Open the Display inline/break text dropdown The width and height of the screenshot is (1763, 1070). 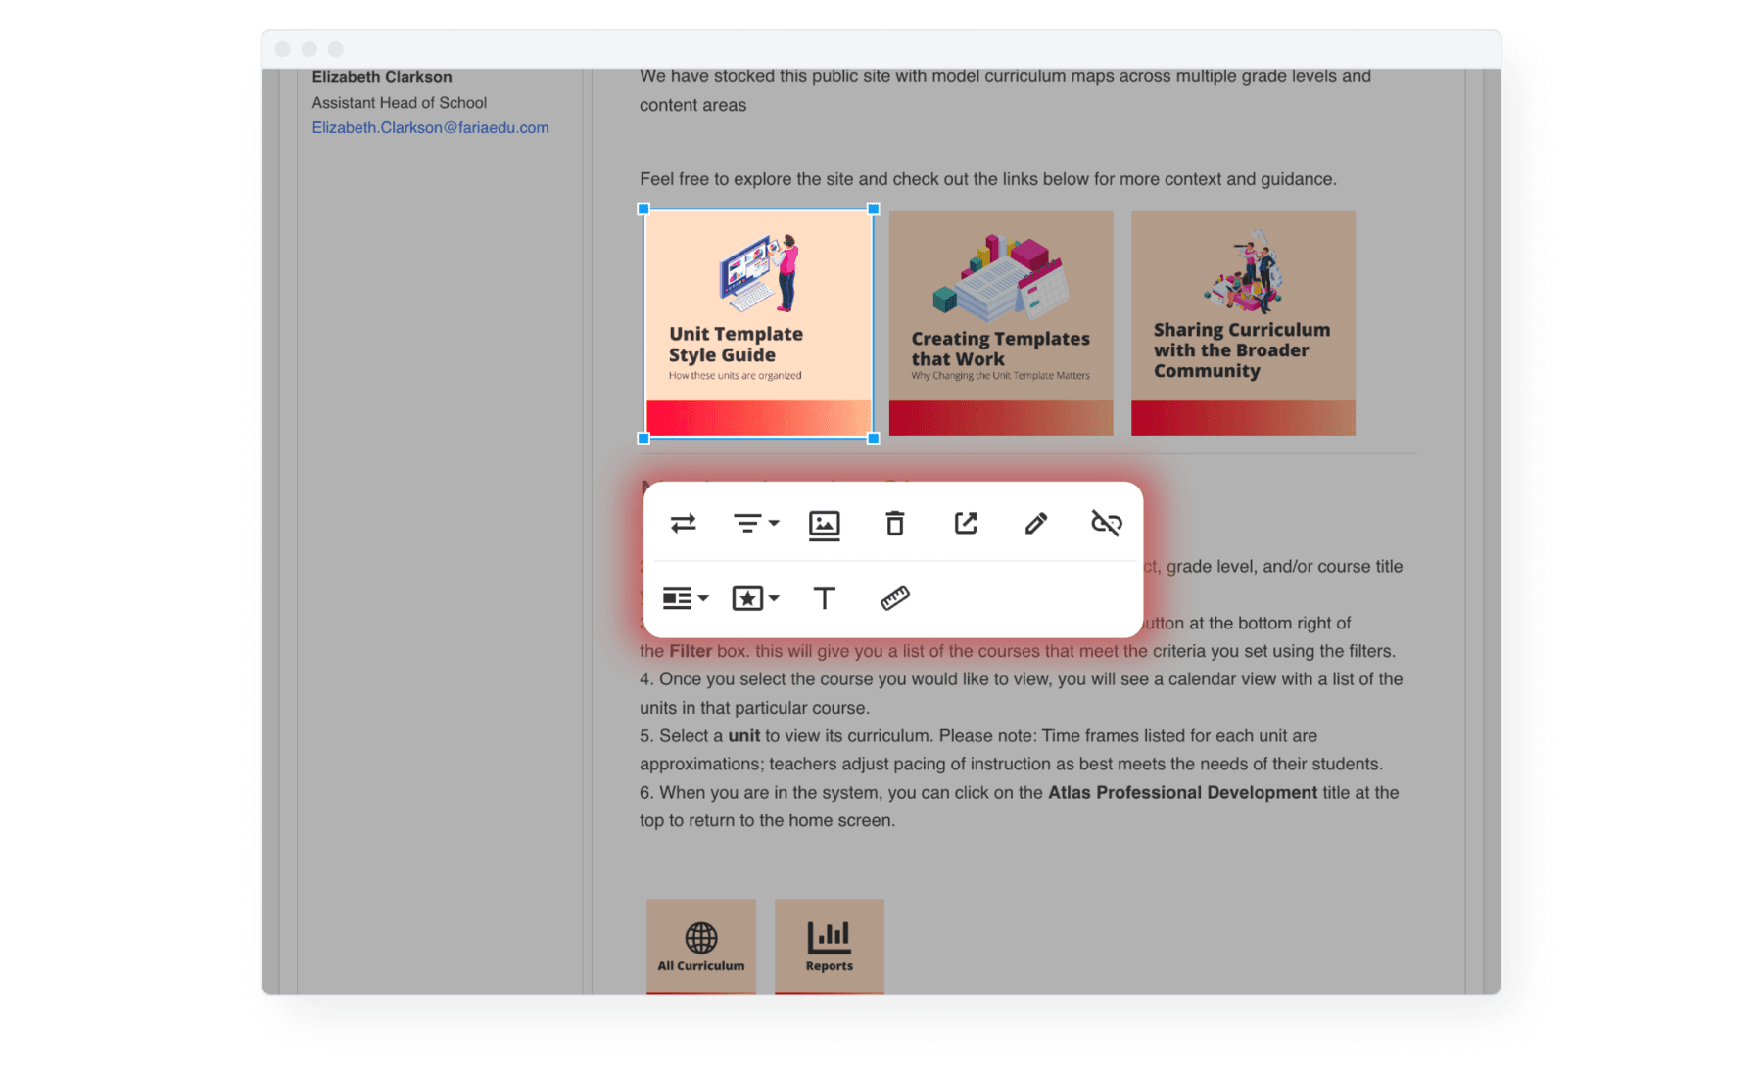(685, 598)
